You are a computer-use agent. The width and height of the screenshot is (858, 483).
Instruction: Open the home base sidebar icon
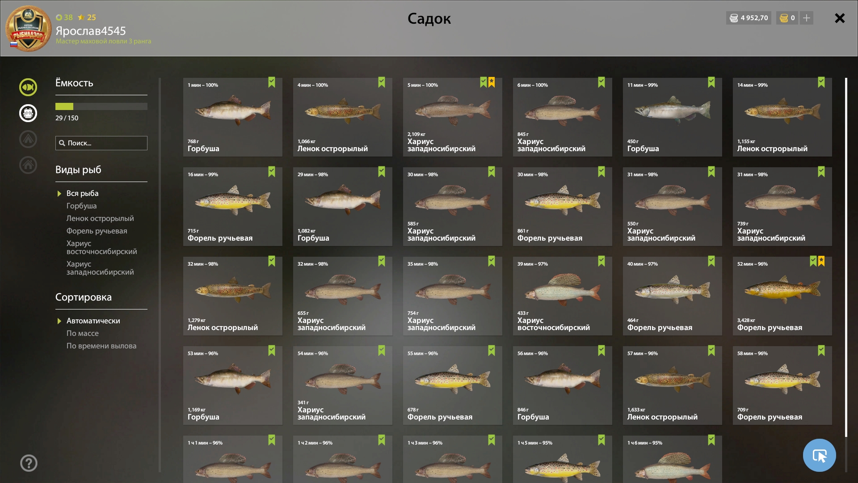tap(28, 165)
